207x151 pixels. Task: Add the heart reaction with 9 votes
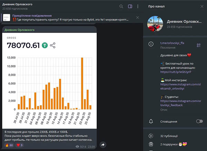coord(20,145)
